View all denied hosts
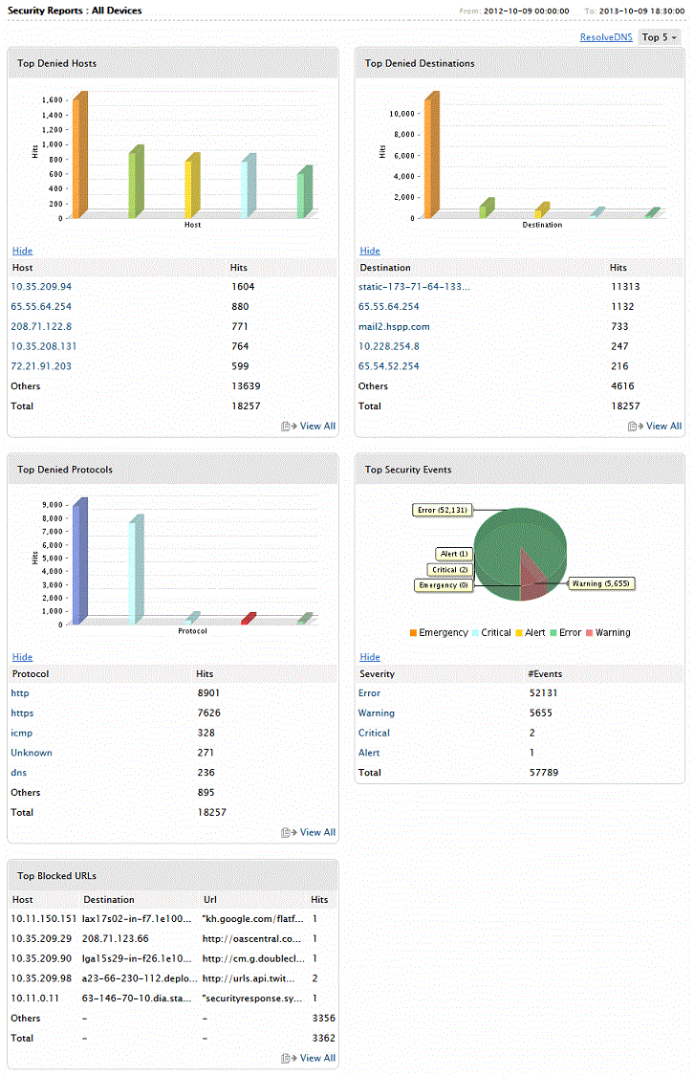The width and height of the screenshot is (694, 1075). pos(317,426)
